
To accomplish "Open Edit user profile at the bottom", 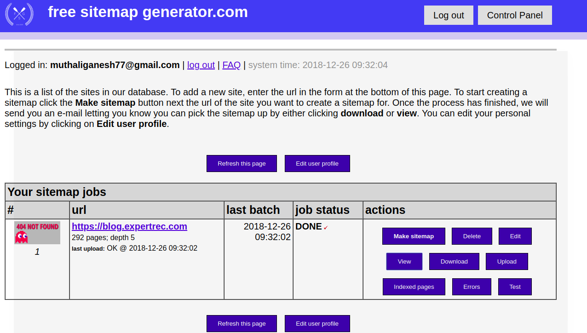I will pos(317,323).
